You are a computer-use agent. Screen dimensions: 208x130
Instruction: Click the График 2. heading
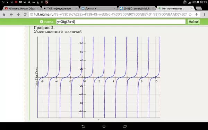44,28
